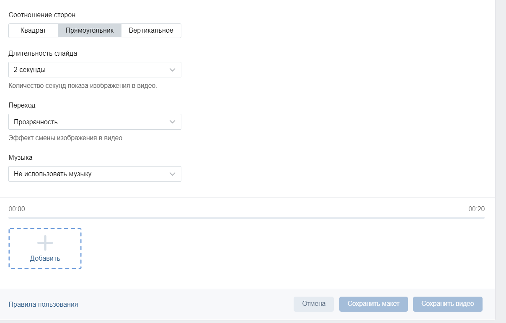This screenshot has height=323, width=506.
Task: Click the chevron arrow in the Переход field
Action: [x=172, y=122]
